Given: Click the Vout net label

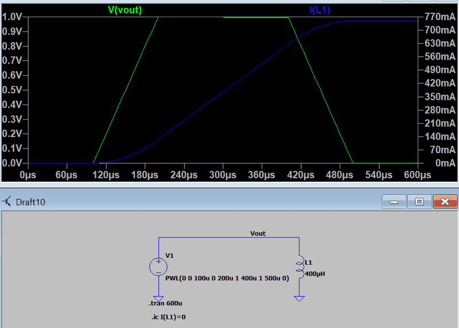Looking at the screenshot, I should click(x=258, y=233).
